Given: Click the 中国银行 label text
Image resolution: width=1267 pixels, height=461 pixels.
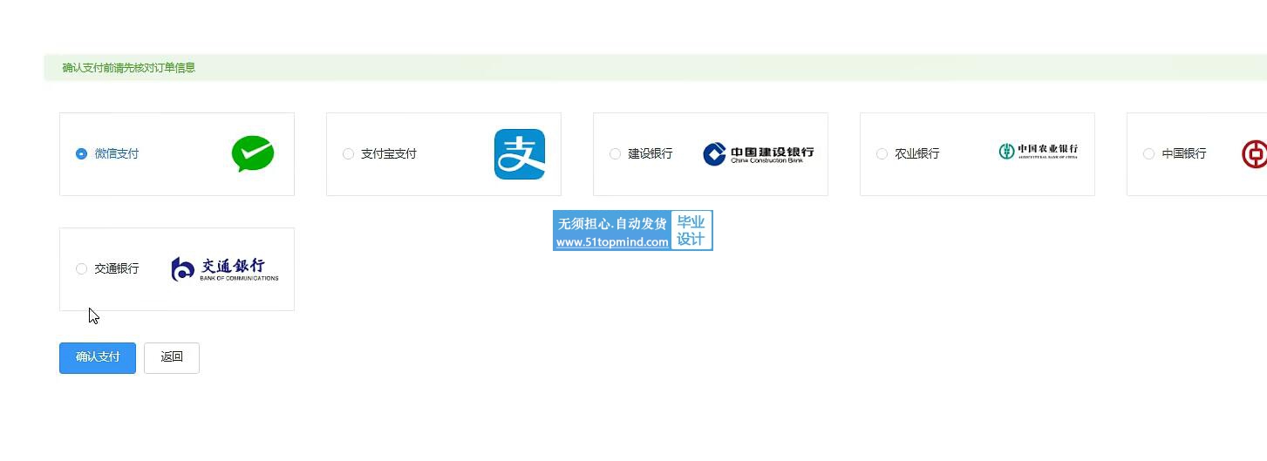Looking at the screenshot, I should (1184, 153).
